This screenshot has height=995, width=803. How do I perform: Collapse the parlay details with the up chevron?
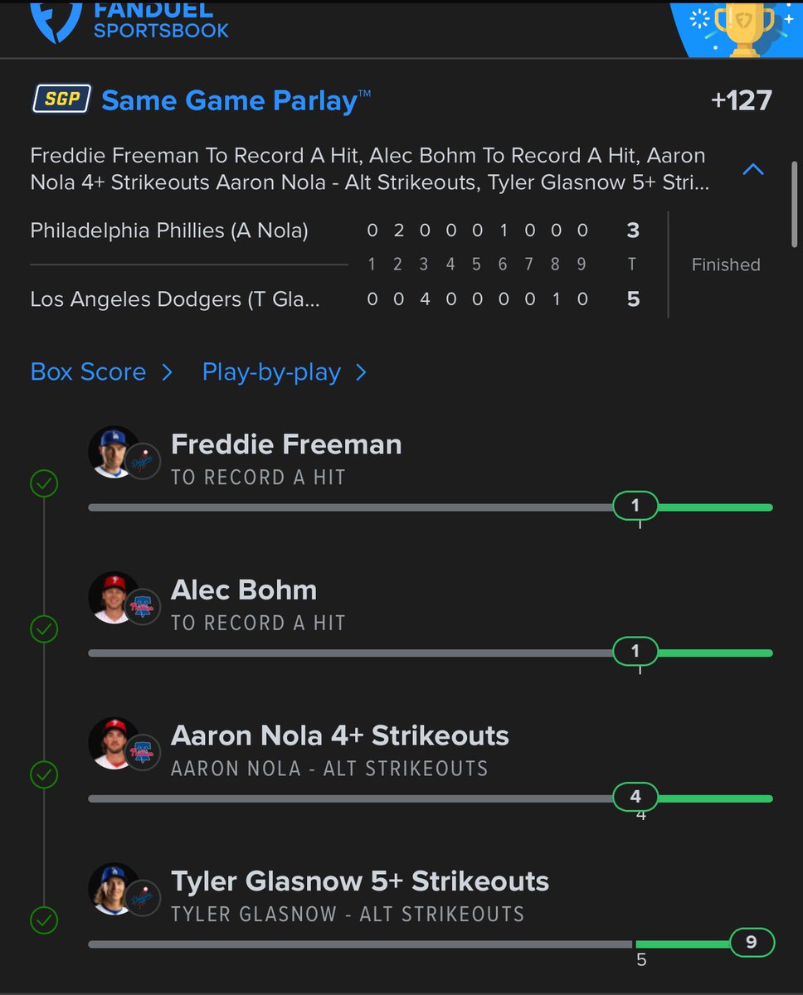pos(753,169)
